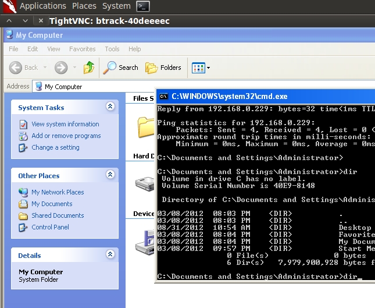The width and height of the screenshot is (375, 308).
Task: Open the View menu in My Computer
Action: tap(53, 49)
